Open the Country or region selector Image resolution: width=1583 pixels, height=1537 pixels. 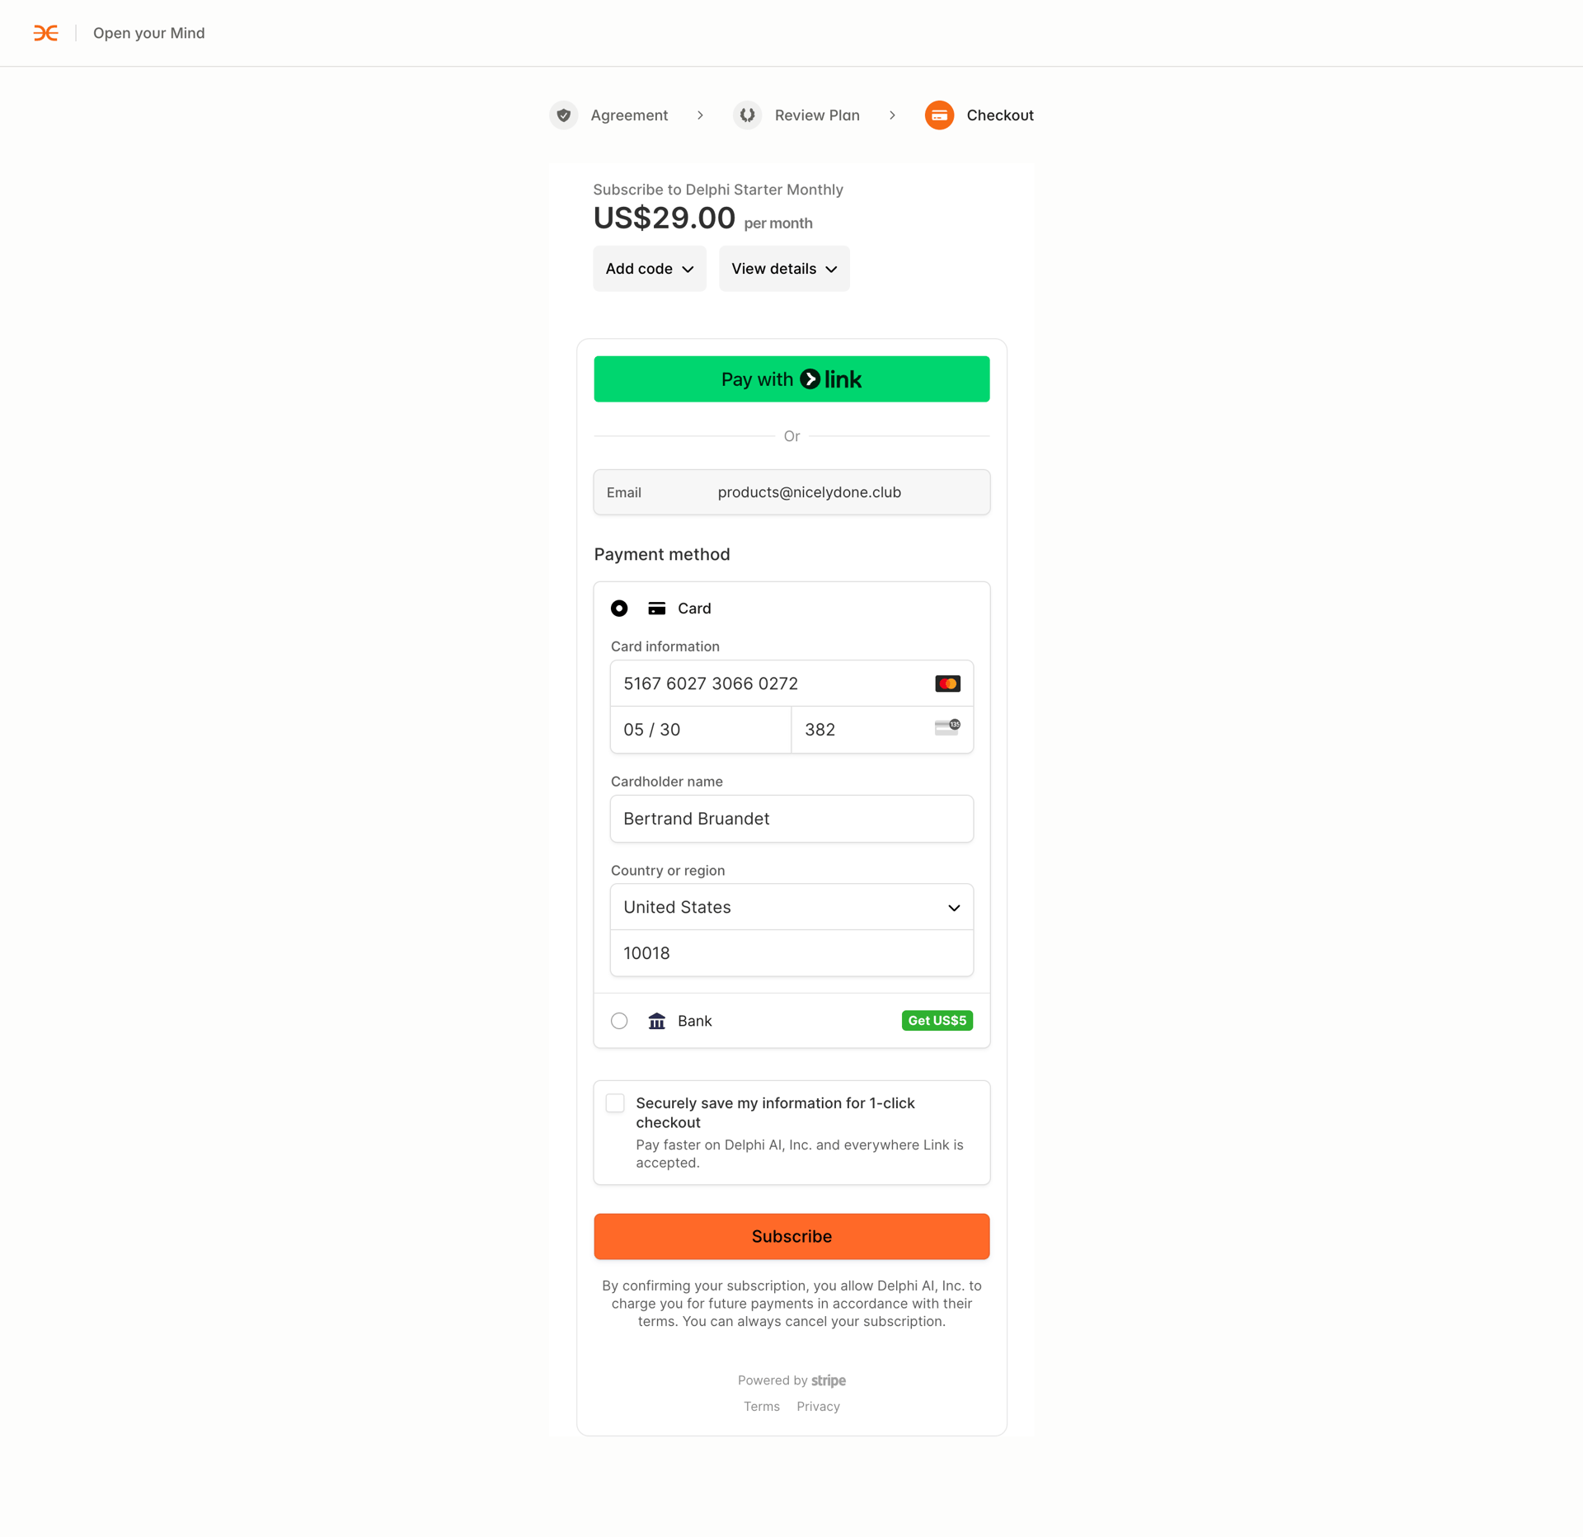[x=791, y=906]
